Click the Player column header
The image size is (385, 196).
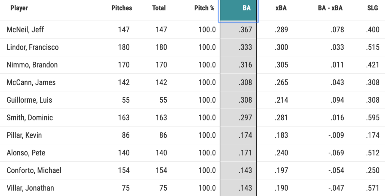tap(19, 8)
